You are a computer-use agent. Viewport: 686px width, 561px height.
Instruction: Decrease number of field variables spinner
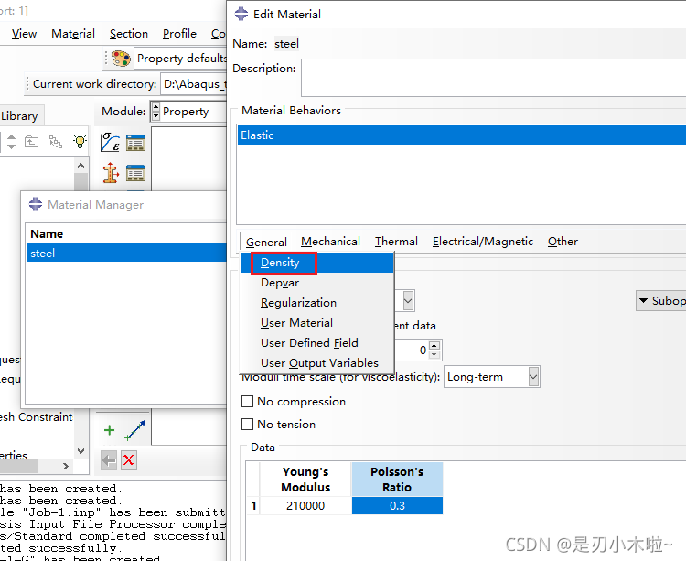[x=434, y=354]
